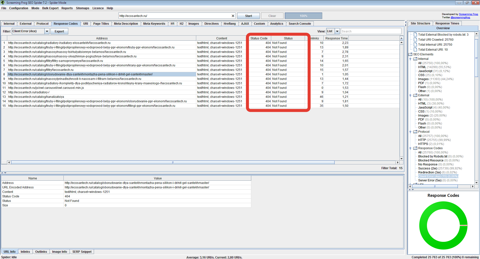
Task: Switch to the Page Titles tab
Action: click(101, 24)
